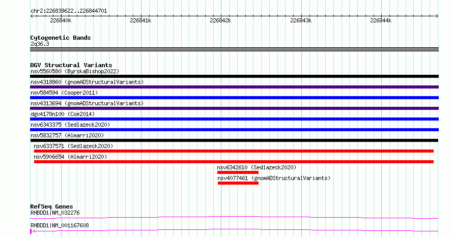The image size is (453, 237).
Task: Click the 226843k ruler tick label
Action: (301, 20)
